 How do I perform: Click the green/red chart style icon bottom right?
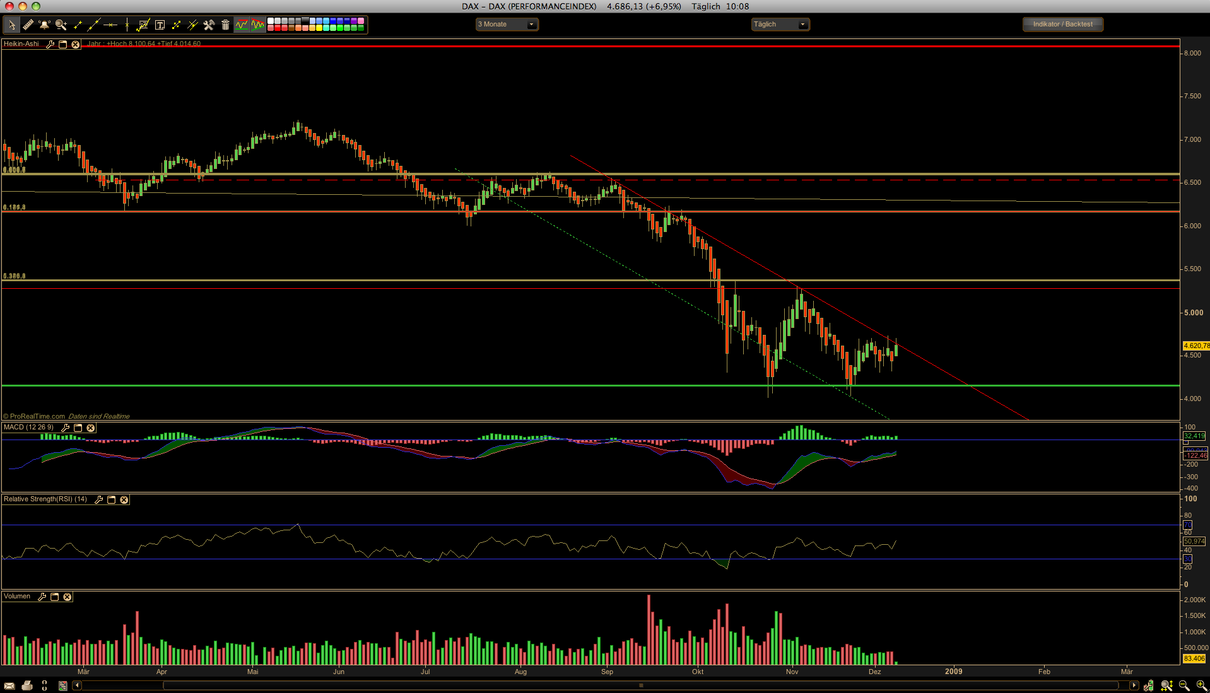[1149, 685]
